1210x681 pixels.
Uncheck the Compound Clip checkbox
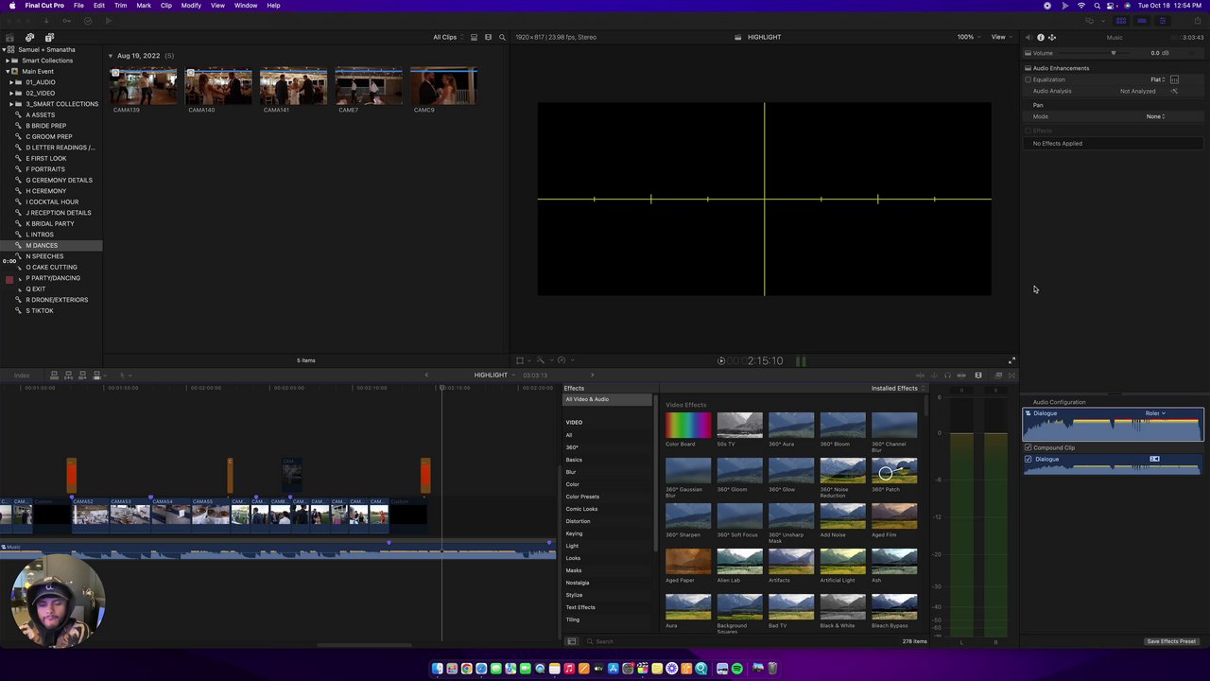pos(1028,447)
